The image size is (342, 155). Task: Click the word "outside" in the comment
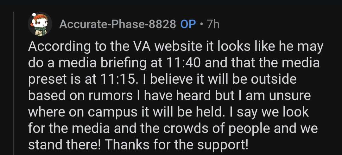click(274, 80)
